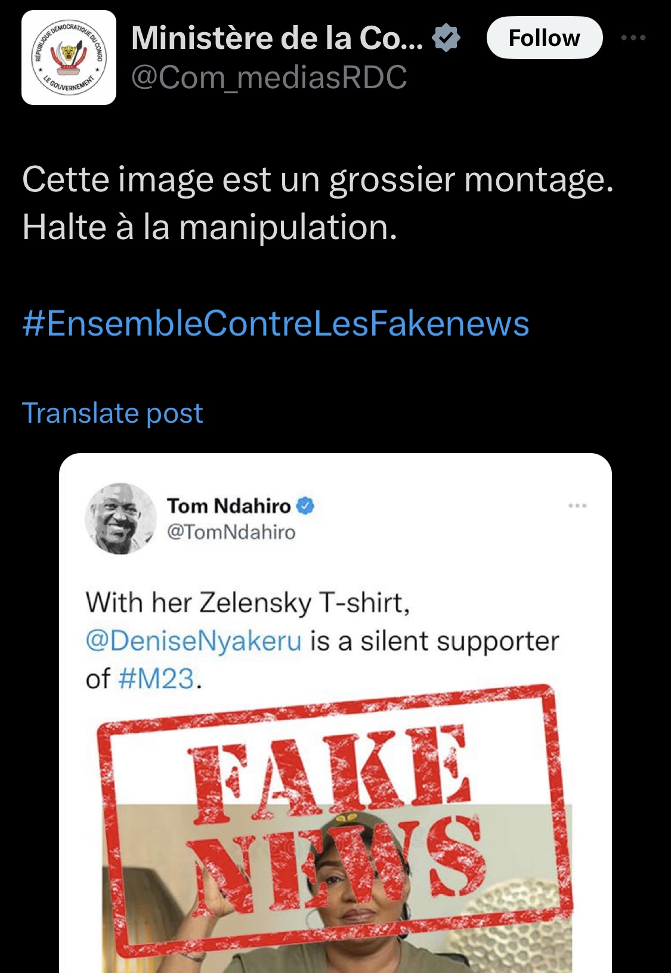Follow the Com_mediasRDC account

pos(544,38)
